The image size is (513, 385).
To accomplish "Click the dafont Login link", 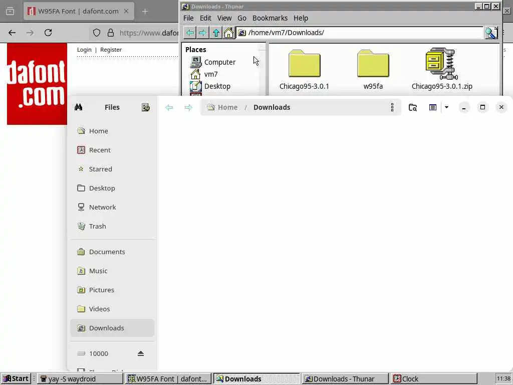I will click(84, 50).
